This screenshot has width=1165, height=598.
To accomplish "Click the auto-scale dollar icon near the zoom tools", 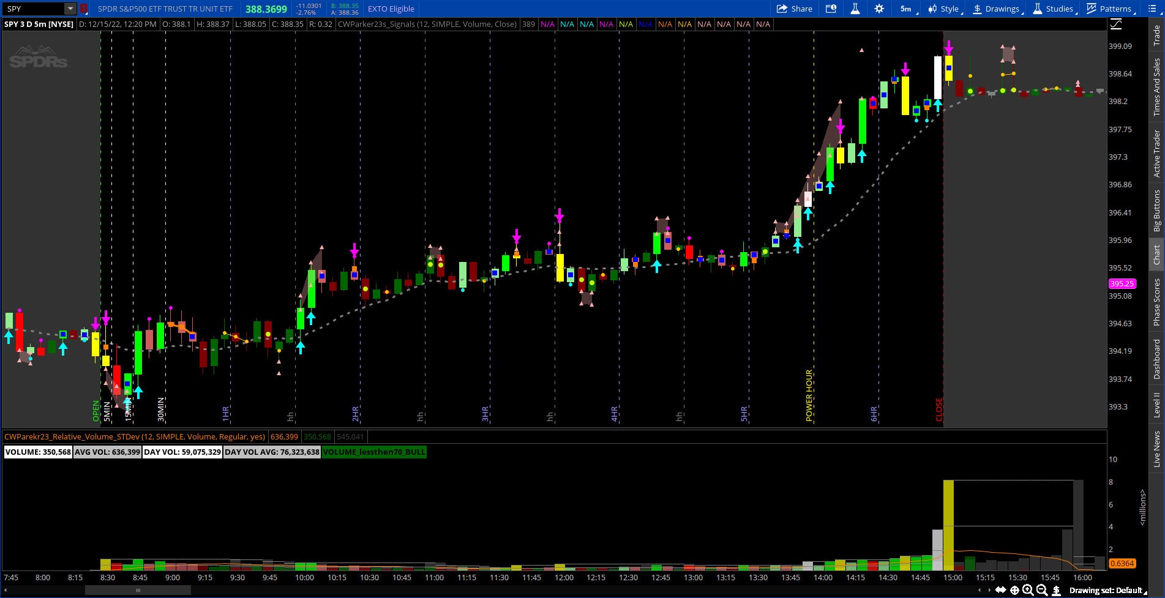I will click(x=1057, y=589).
